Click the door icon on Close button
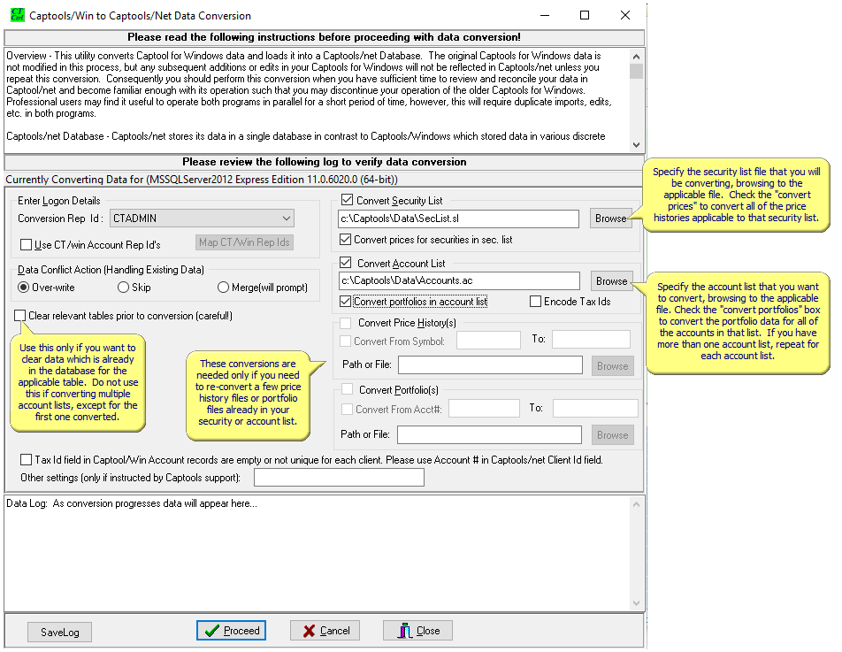Viewport: 842px width, 652px height. click(404, 631)
